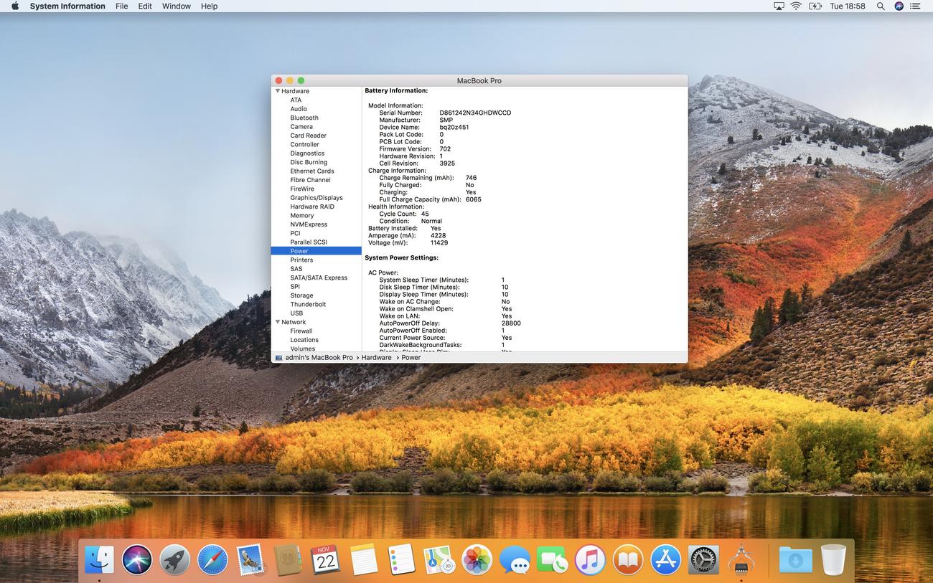Click battery charging status icon
The height and width of the screenshot is (583, 933).
click(x=815, y=6)
